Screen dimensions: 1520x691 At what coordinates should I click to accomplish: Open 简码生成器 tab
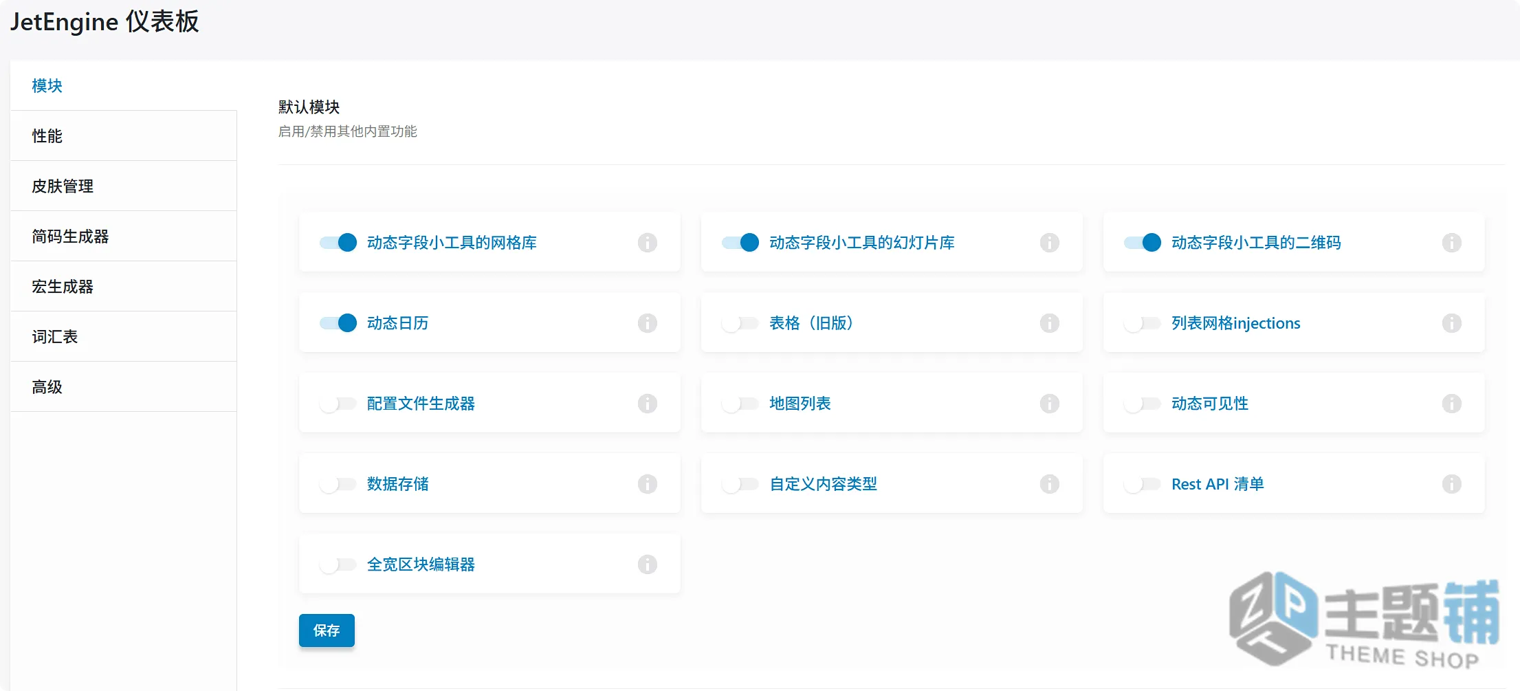point(124,236)
